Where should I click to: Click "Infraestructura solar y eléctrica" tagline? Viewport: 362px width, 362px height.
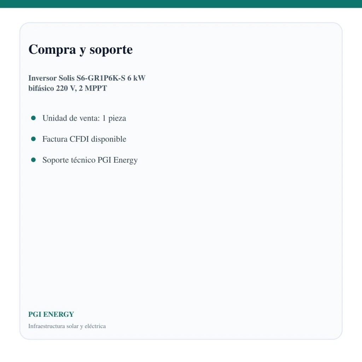[67, 326]
